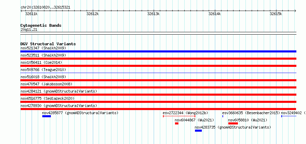Click the right arrowhead of the ruler
This screenshot has width=306, height=144.
point(295,11)
